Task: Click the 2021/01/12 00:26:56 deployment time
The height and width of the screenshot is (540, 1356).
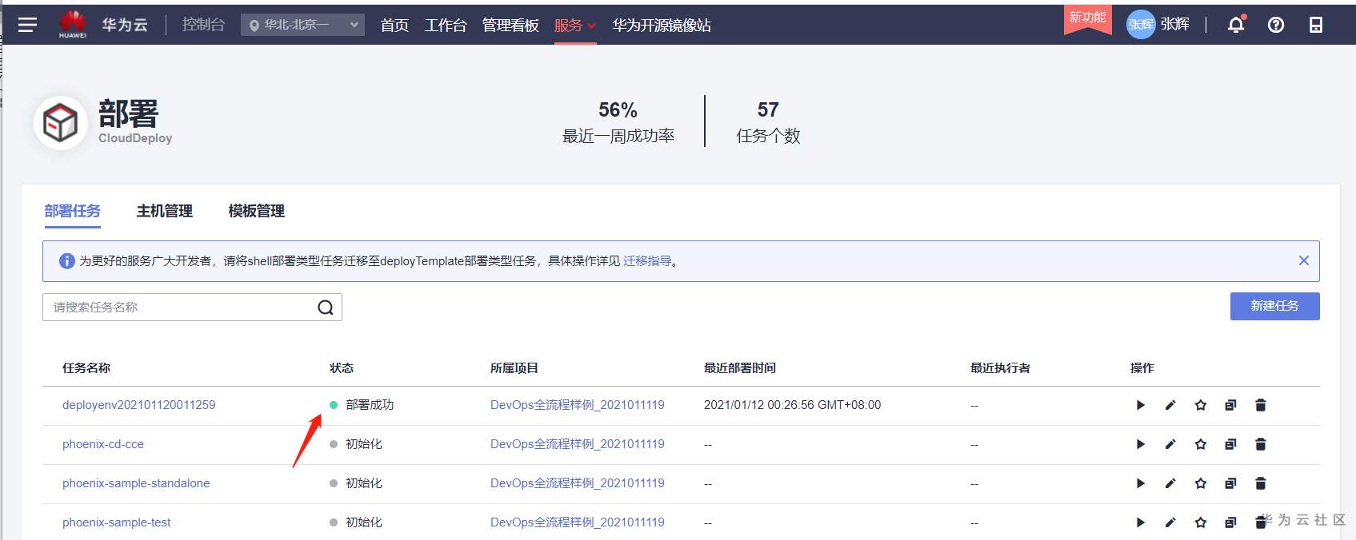Action: pyautogui.click(x=792, y=405)
